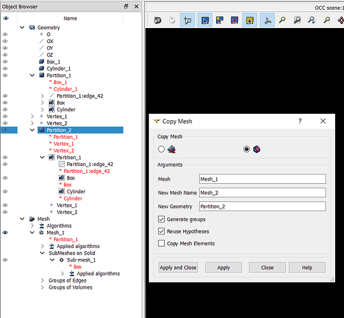This screenshot has height=318, width=344.
Task: Collapse the Geometry tree node
Action: tap(22, 27)
